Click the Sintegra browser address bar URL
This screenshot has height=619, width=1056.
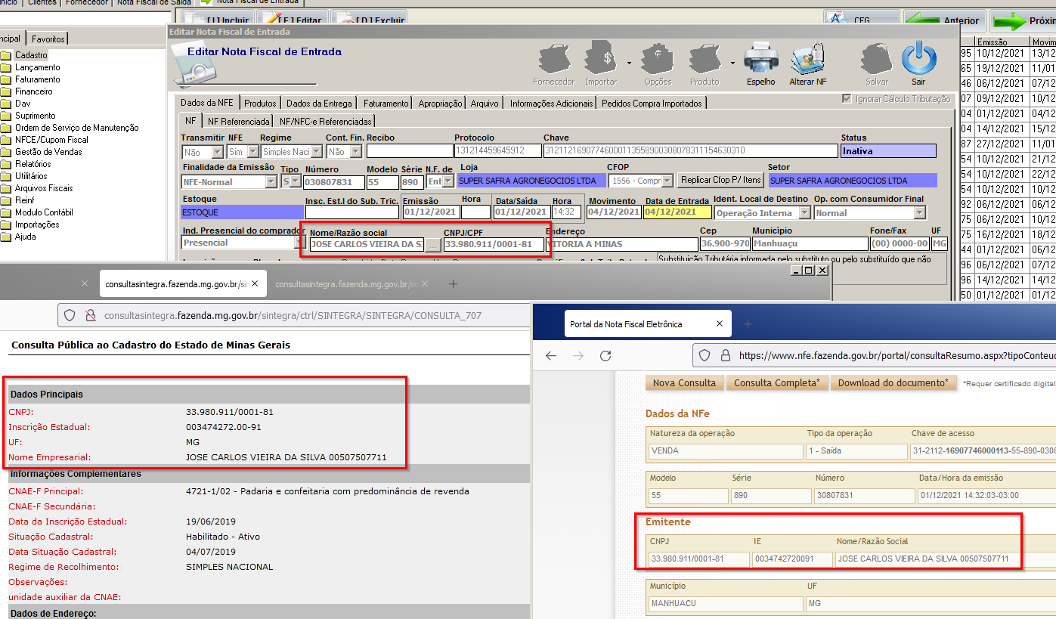point(293,315)
